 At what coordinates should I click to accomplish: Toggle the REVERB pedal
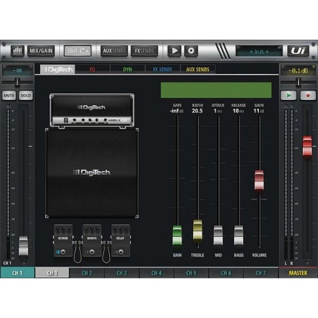click(x=63, y=241)
